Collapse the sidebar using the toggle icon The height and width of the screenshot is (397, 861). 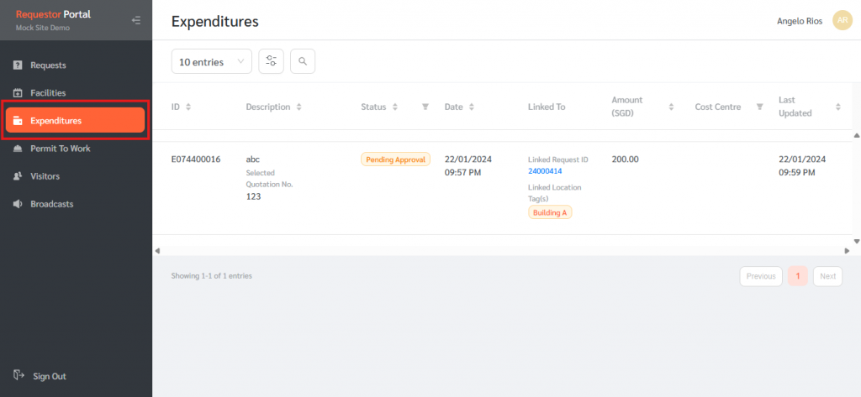click(x=136, y=20)
